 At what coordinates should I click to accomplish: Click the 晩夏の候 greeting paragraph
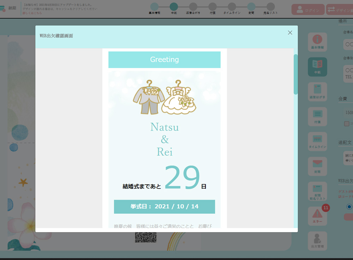point(163,225)
